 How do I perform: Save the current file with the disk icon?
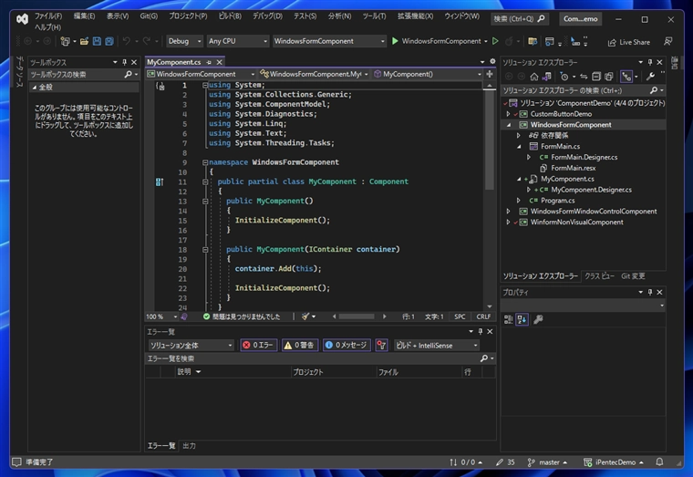(x=97, y=41)
